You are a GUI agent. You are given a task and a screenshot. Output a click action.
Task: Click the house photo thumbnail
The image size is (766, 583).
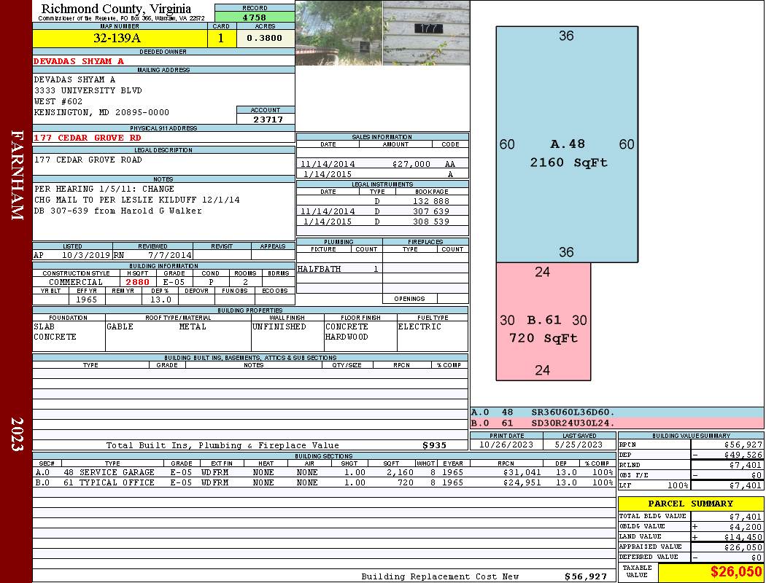click(338, 33)
